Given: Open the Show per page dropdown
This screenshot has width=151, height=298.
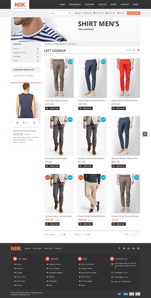Looking at the screenshot, I should coord(82,234).
